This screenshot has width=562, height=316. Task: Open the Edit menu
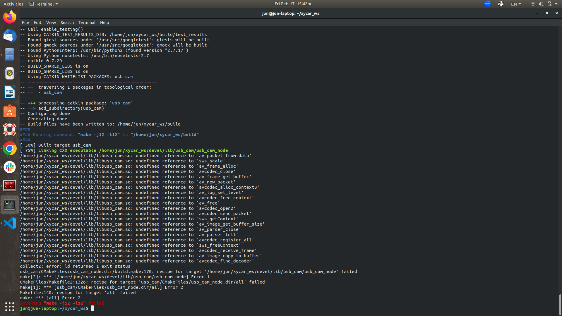[x=37, y=23]
